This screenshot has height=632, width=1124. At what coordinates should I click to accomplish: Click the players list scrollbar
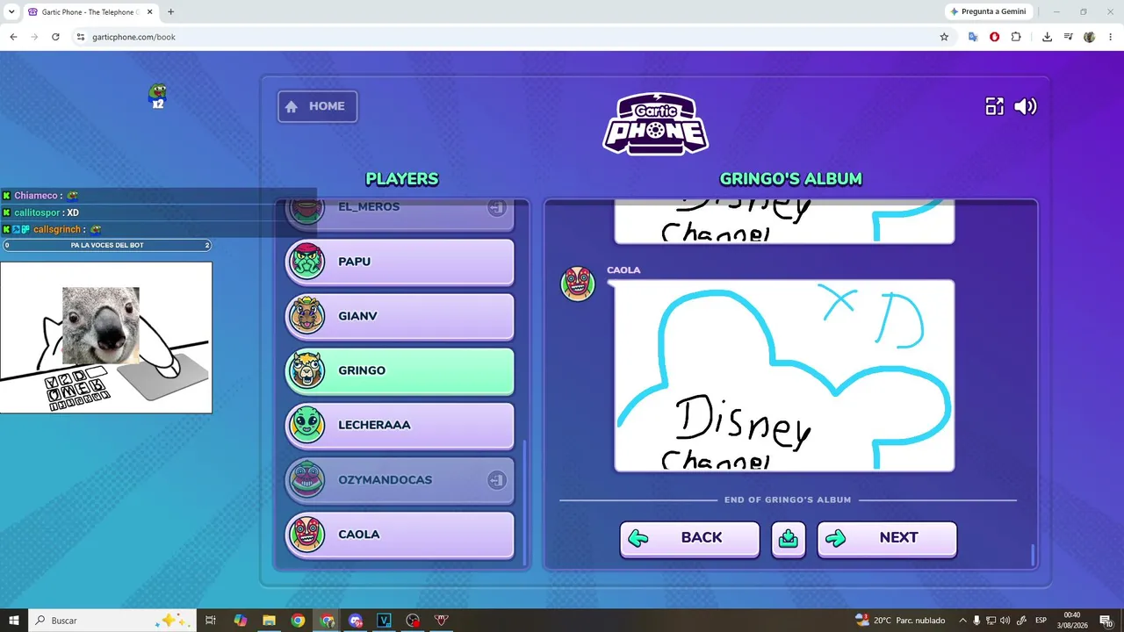click(x=524, y=502)
